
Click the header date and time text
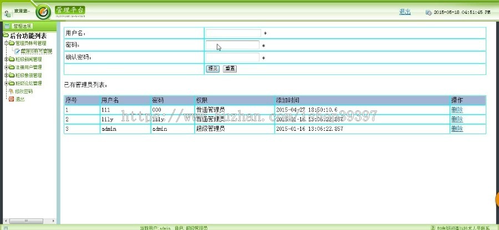[462, 12]
